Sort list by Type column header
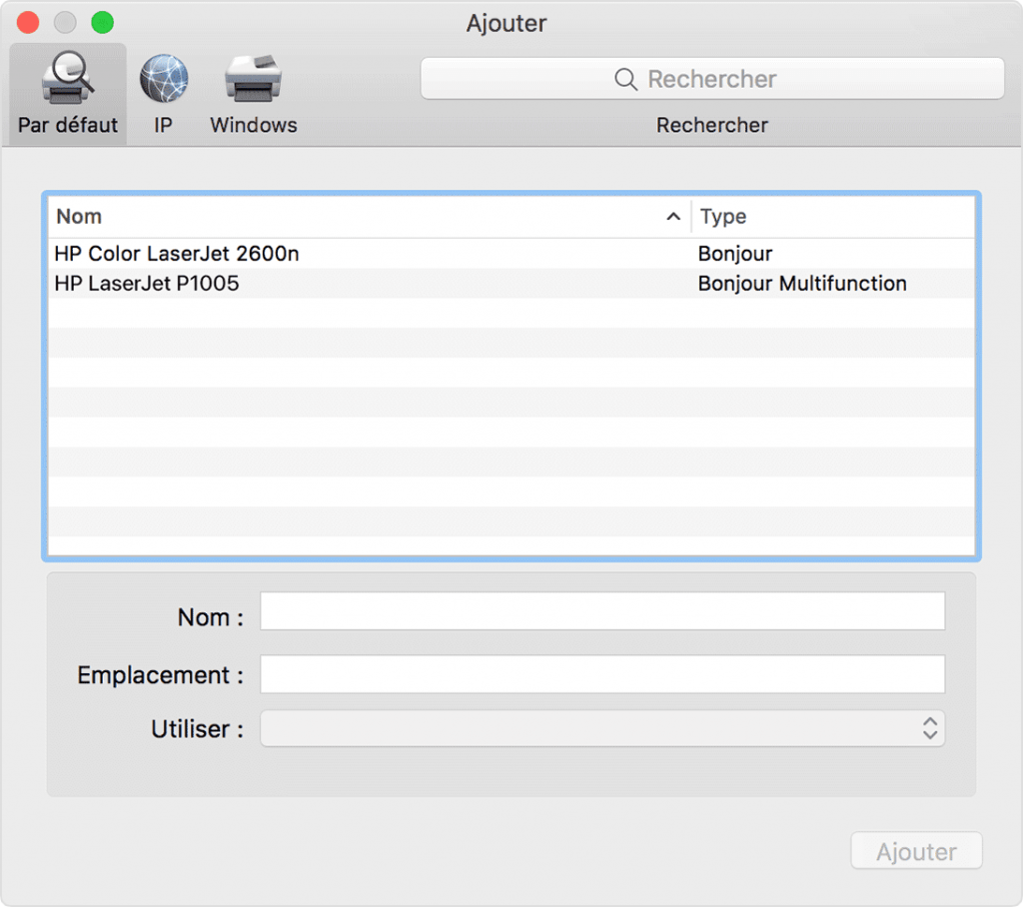The image size is (1023, 907). pos(833,217)
